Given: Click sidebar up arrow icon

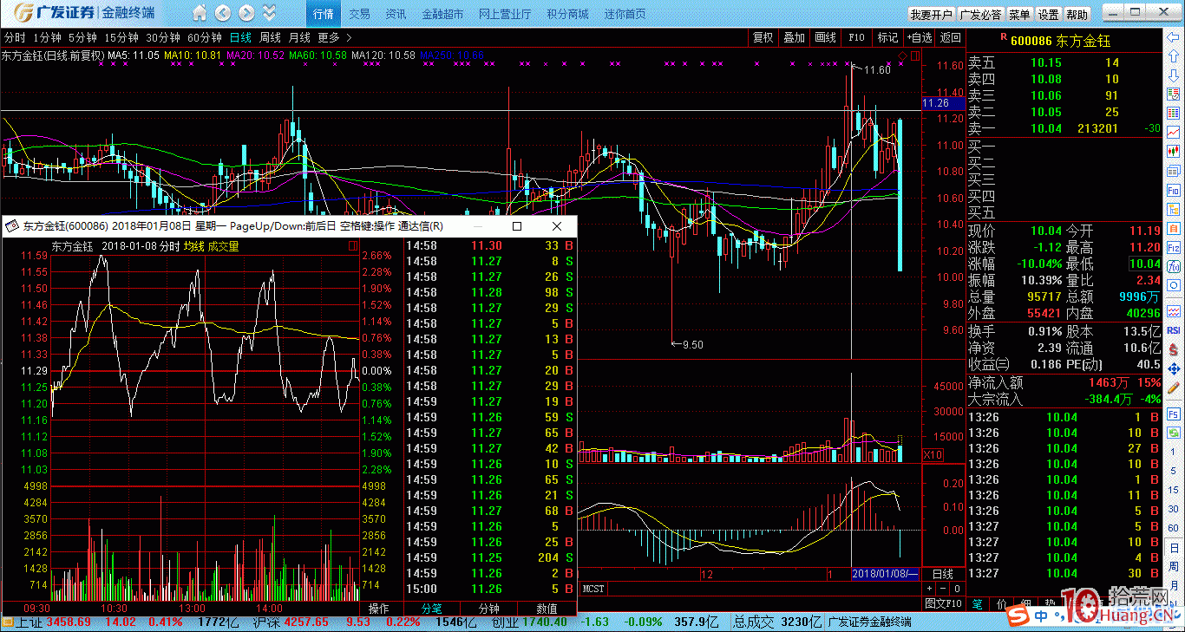Looking at the screenshot, I should 1173,56.
